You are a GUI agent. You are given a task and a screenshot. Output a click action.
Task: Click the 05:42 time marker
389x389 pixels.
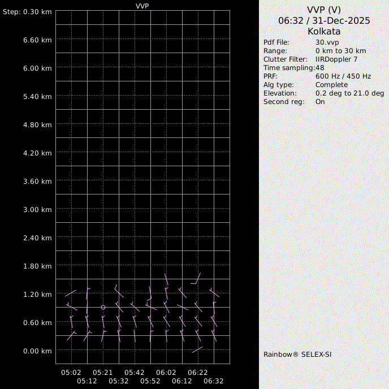(x=135, y=373)
